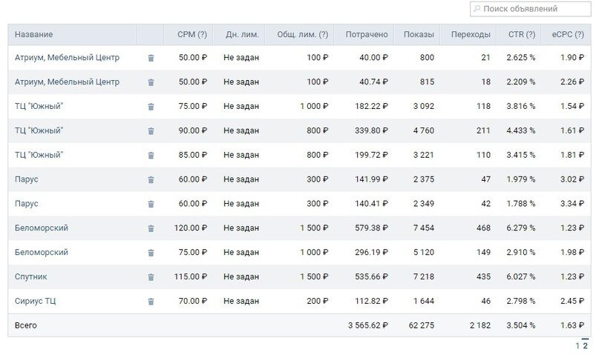Delete the Сириус ТЦ ad
The image size is (599, 355).
(x=151, y=302)
